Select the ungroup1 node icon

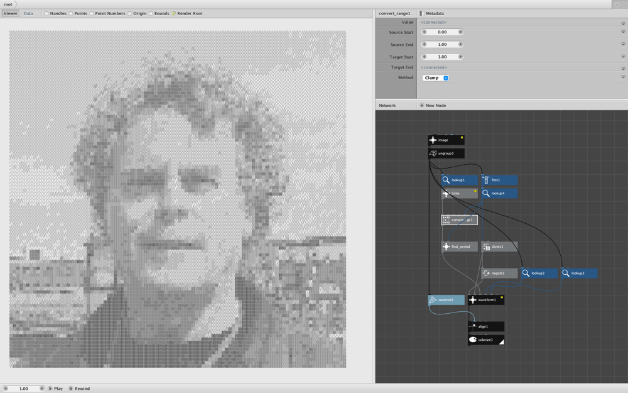tap(433, 153)
